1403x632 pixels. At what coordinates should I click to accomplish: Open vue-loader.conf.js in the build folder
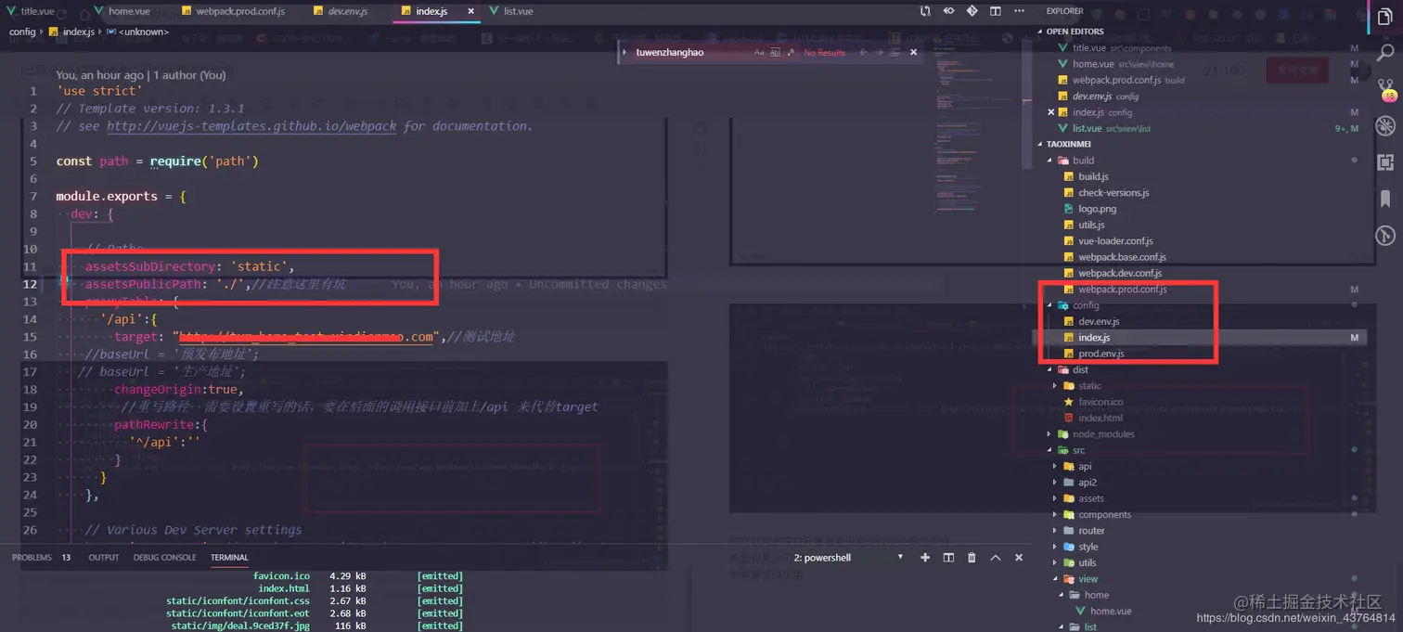[x=1115, y=241]
